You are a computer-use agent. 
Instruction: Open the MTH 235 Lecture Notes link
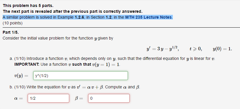pos(149,17)
